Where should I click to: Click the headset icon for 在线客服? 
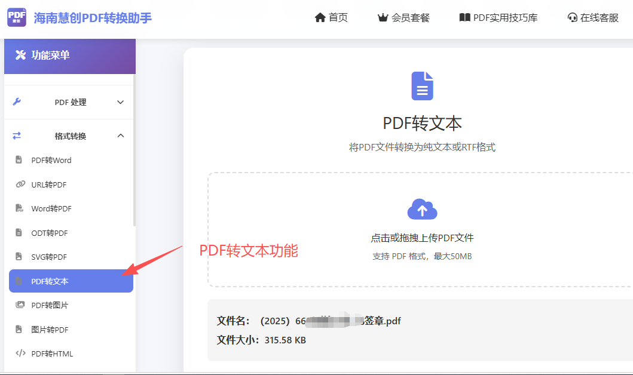[x=573, y=17]
